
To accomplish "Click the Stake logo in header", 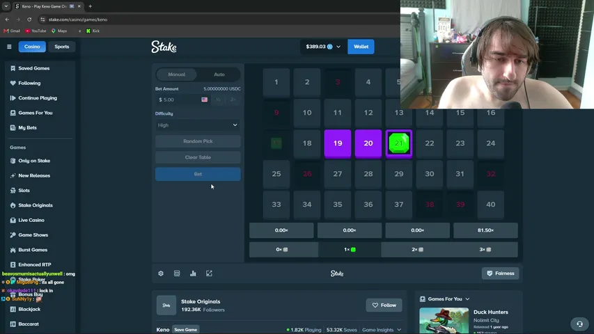I will click(x=164, y=47).
